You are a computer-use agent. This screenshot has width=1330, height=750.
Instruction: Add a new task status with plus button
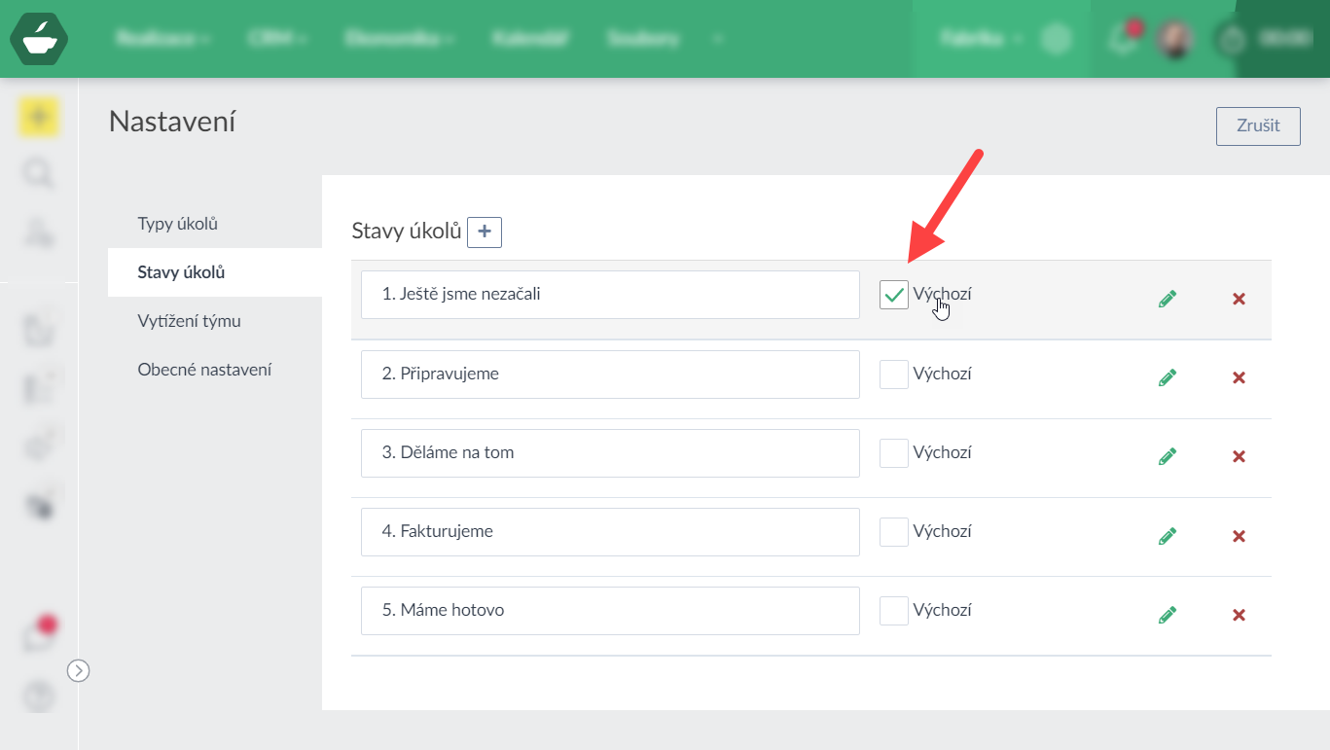tap(485, 232)
